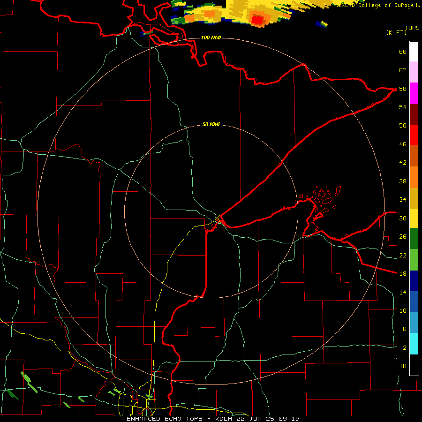The width and height of the screenshot is (422, 422).
Task: Select the dark green legend swatch
Action: tap(414, 239)
